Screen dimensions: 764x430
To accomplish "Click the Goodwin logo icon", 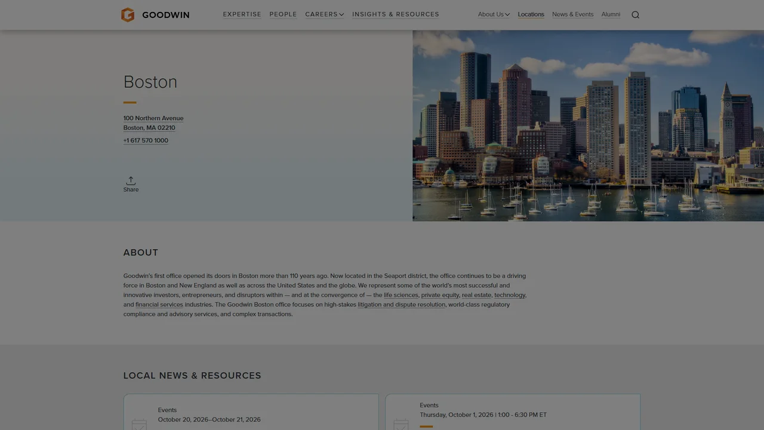I will click(x=128, y=15).
